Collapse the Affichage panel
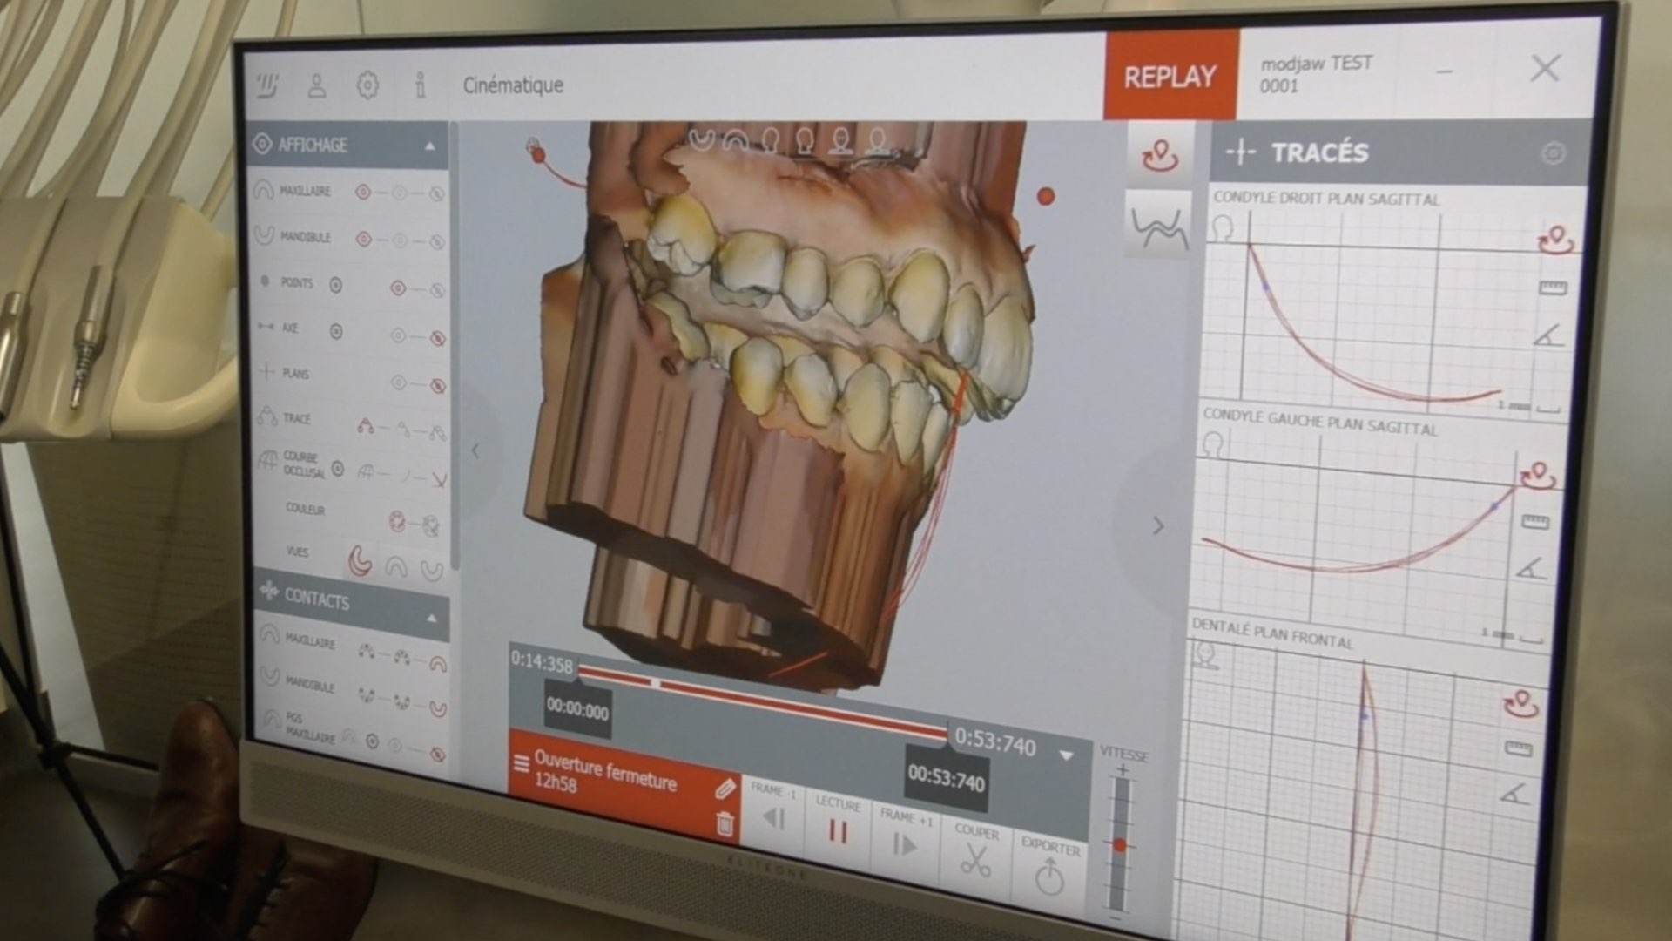 pos(430,146)
